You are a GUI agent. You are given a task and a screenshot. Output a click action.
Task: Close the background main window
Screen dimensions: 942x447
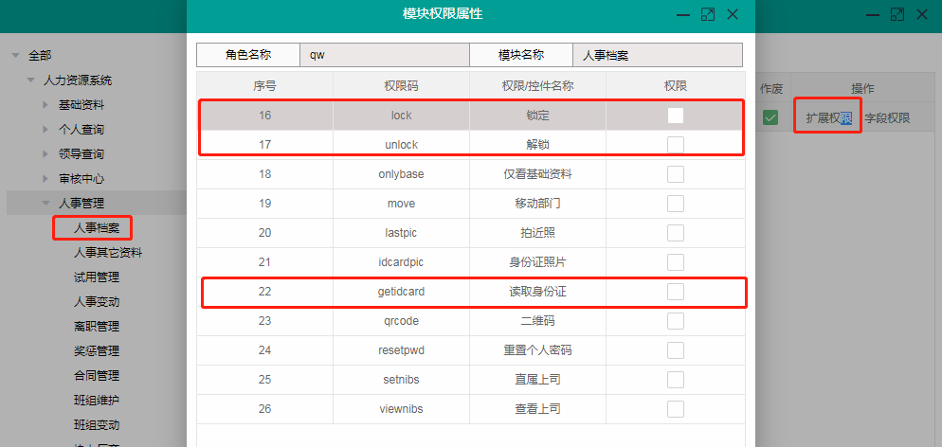pyautogui.click(x=922, y=14)
